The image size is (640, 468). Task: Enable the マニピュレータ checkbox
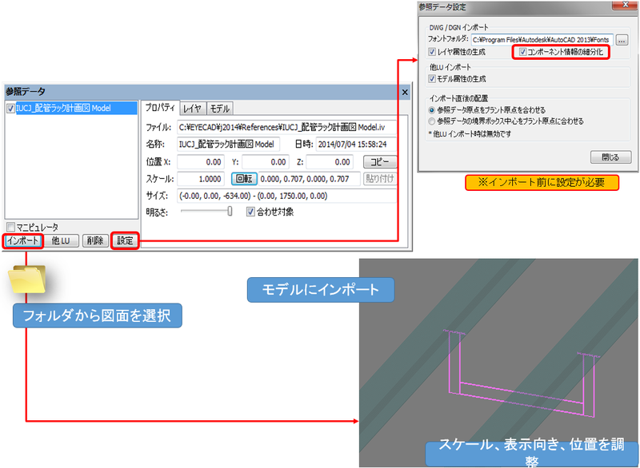point(10,227)
